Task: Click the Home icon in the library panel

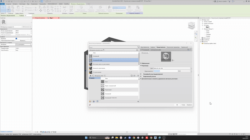Action: coord(90,76)
